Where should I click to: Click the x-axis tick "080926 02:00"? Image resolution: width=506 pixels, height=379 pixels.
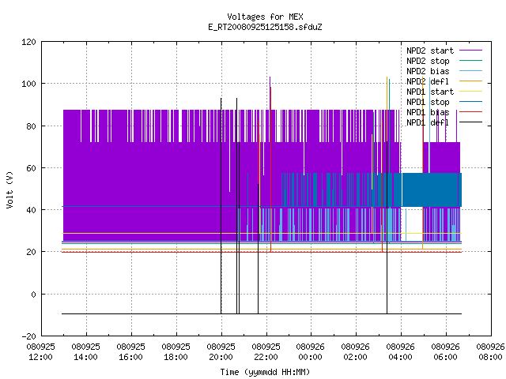coord(355,352)
